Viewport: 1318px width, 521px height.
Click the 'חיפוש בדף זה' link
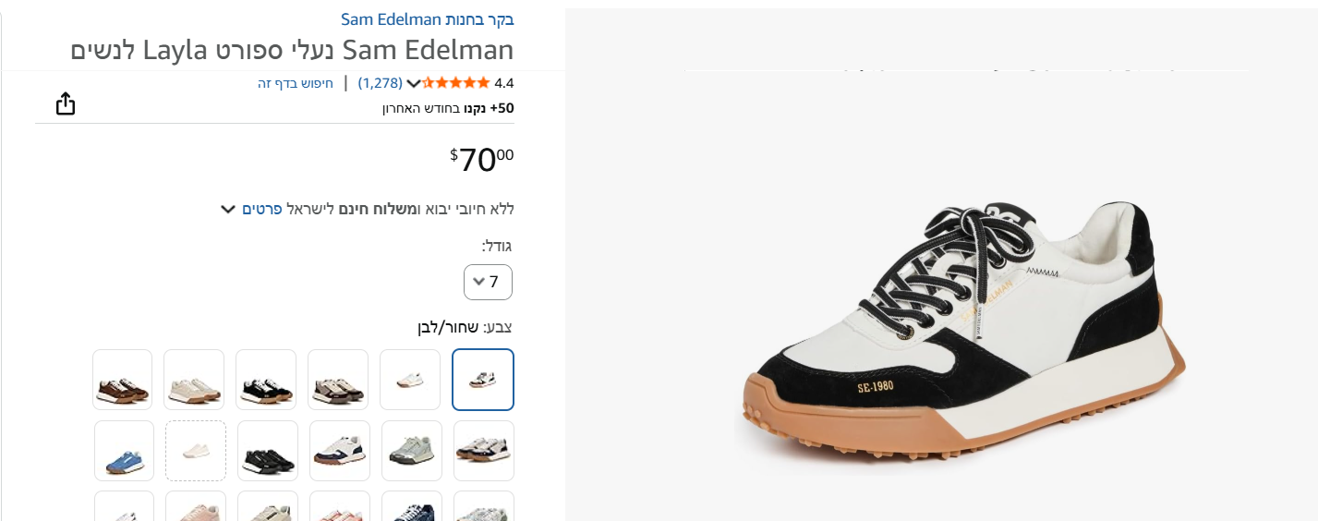click(x=296, y=83)
